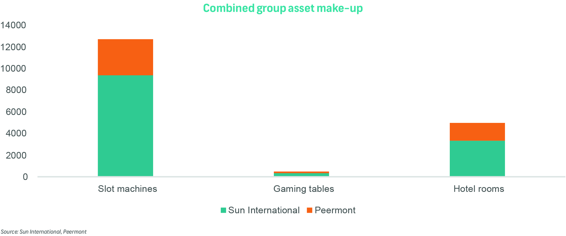The height and width of the screenshot is (236, 566).
Task: Click the green Slot machines bar segment
Action: [x=126, y=126]
